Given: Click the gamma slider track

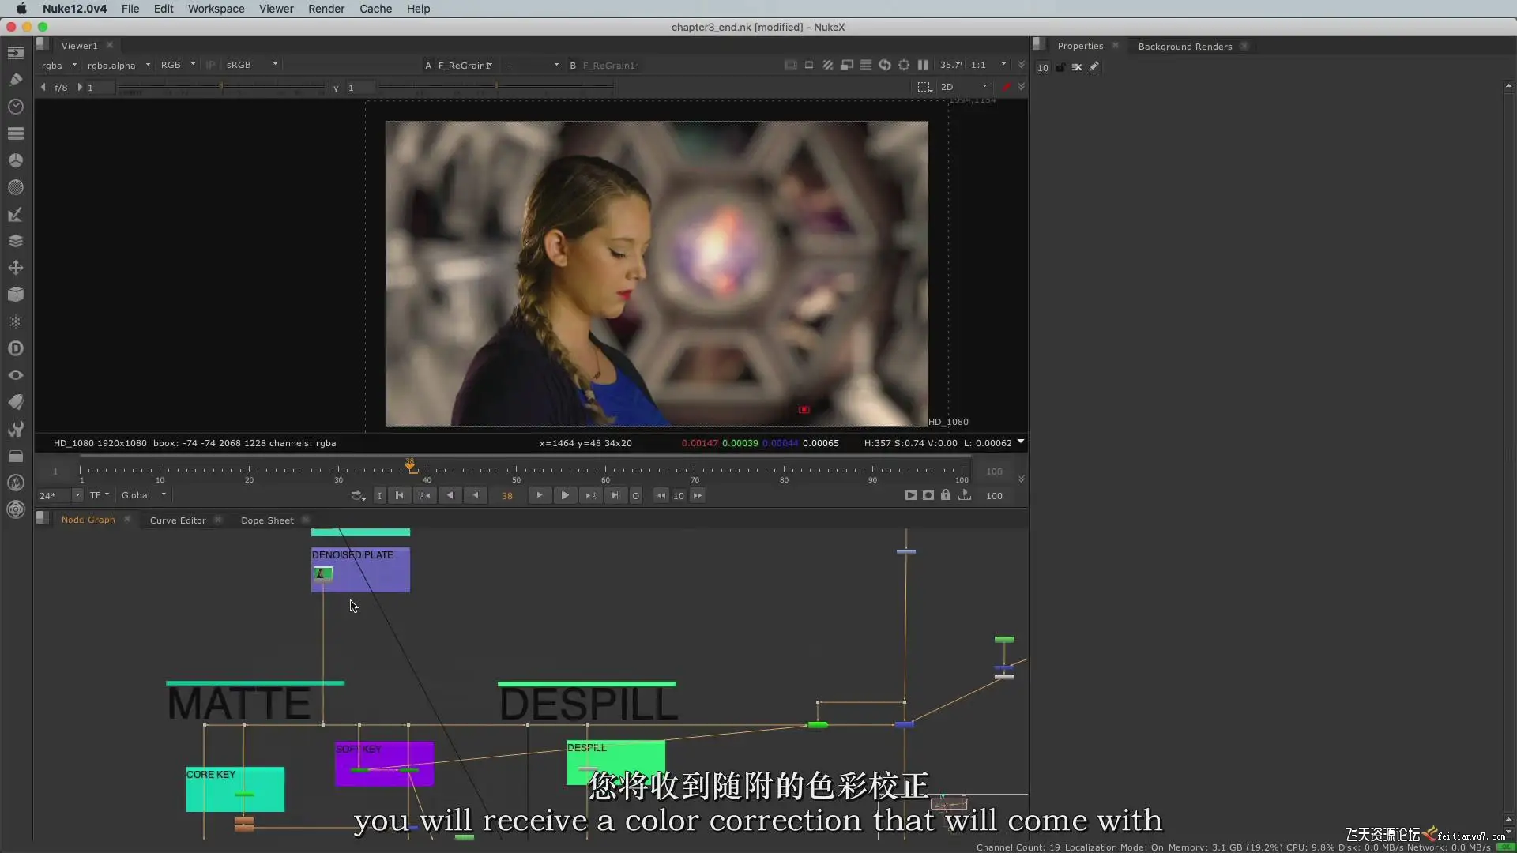Looking at the screenshot, I should [x=496, y=87].
